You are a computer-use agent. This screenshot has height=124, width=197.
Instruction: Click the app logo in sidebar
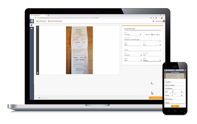32,21
